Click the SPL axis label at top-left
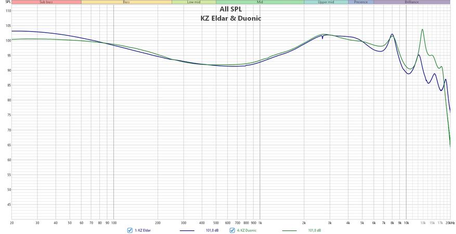The image size is (456, 234). click(8, 2)
